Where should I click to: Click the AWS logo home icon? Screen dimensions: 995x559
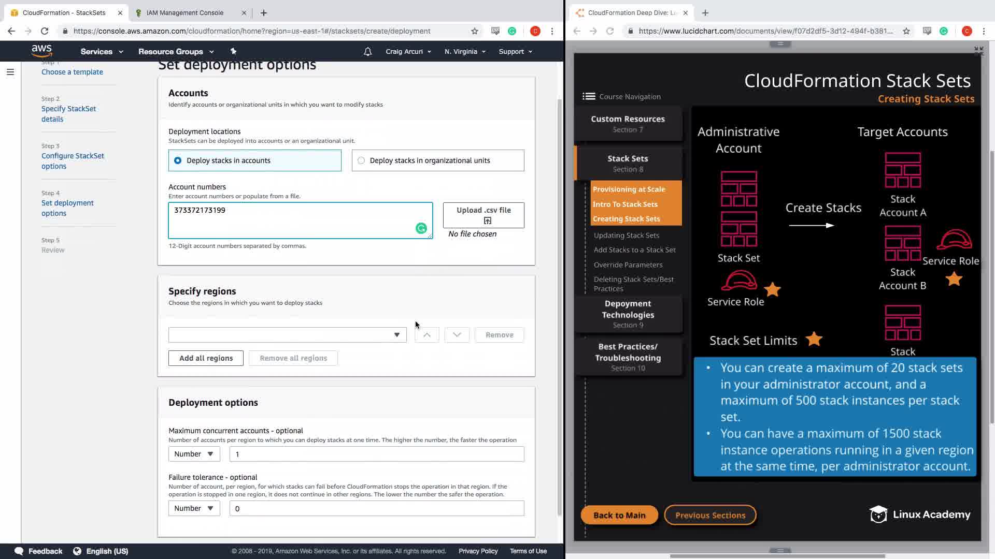click(x=41, y=51)
